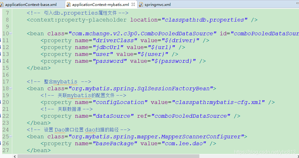
Task: Click the horizontal scrollbar thumb
Action: tap(125, 156)
